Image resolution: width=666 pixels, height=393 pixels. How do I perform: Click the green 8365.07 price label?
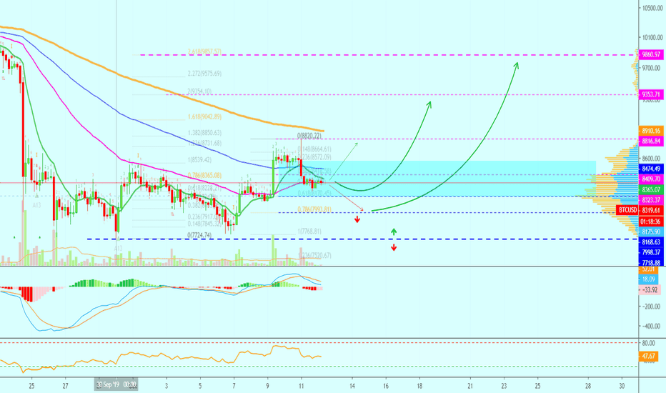click(x=651, y=189)
